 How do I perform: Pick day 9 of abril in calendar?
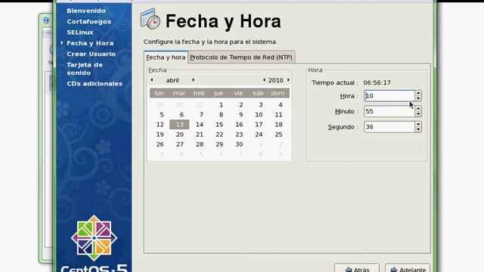pyautogui.click(x=240, y=115)
